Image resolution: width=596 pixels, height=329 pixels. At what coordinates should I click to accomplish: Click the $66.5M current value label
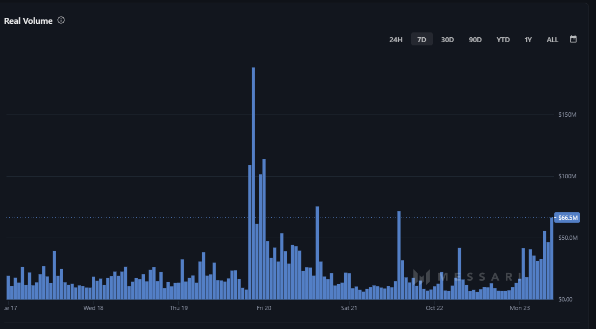567,218
